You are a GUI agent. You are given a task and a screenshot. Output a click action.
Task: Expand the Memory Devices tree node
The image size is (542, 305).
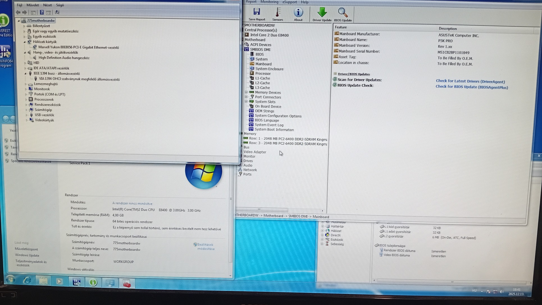click(246, 92)
